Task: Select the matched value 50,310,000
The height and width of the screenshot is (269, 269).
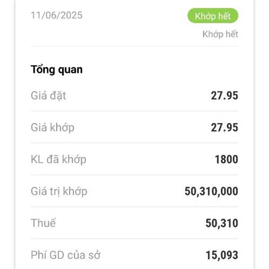Action: (211, 191)
